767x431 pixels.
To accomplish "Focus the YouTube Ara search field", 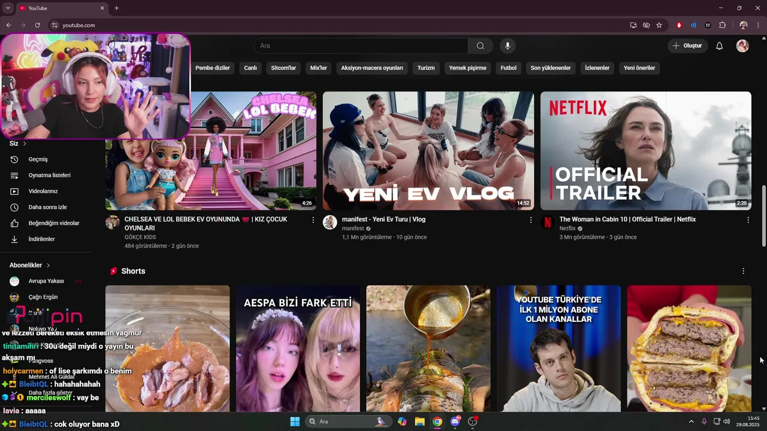I will pos(361,46).
